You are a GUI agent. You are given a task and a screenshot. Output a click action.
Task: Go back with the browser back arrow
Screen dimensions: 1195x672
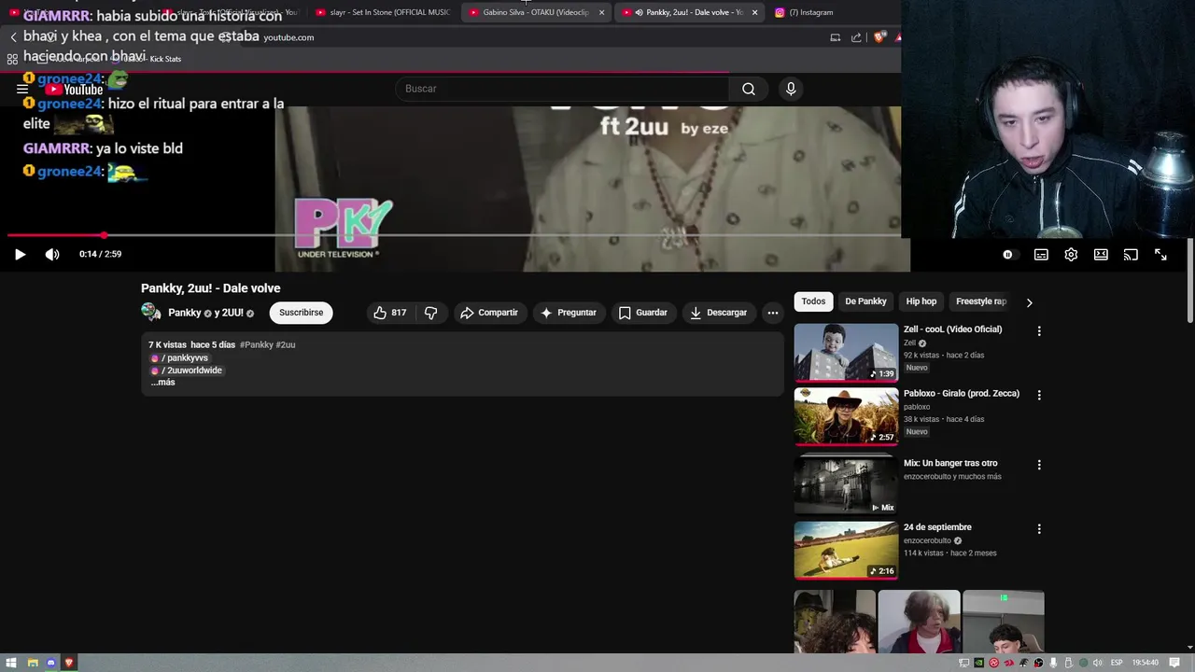click(x=13, y=37)
